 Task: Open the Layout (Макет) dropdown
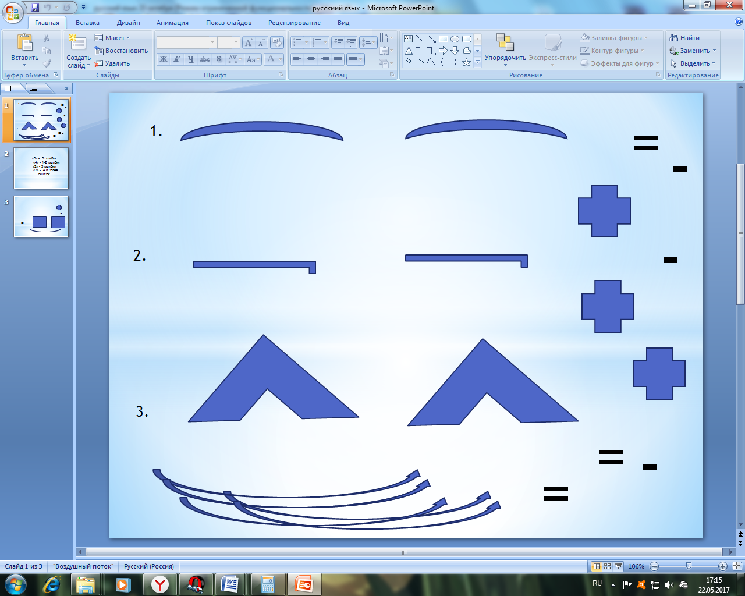[113, 38]
